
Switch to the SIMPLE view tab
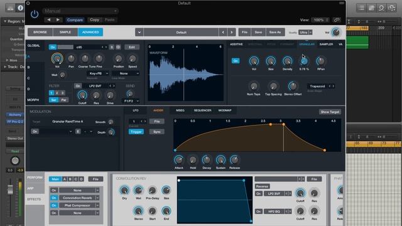point(65,32)
